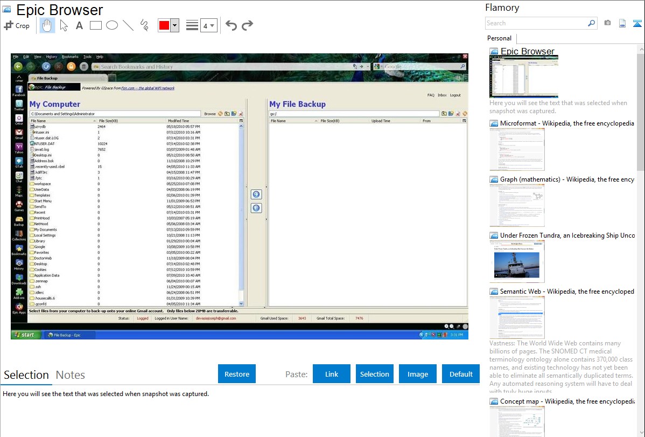Activate the hand pan tool
645x437 pixels.
tap(47, 25)
